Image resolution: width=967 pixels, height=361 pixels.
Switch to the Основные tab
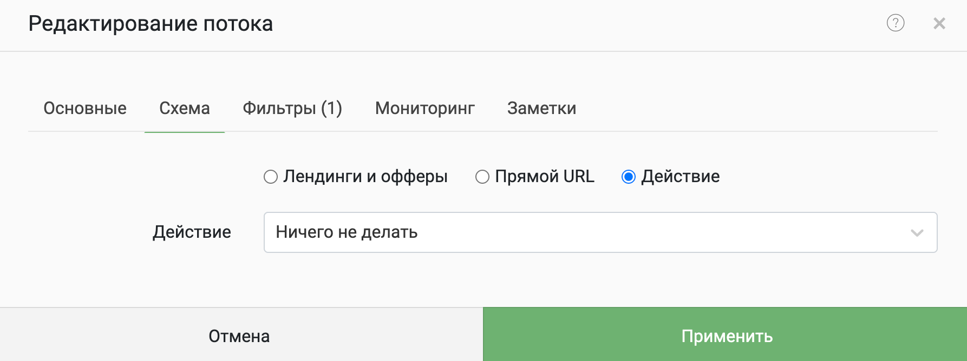pyautogui.click(x=85, y=108)
